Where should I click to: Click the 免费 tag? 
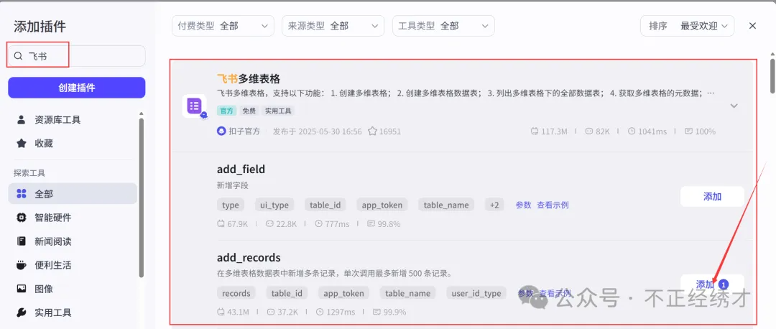click(x=249, y=111)
